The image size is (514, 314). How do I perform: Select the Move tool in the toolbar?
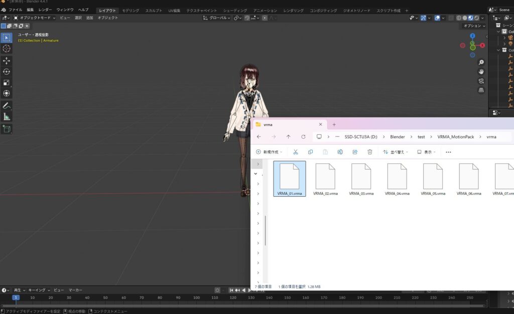pos(7,61)
